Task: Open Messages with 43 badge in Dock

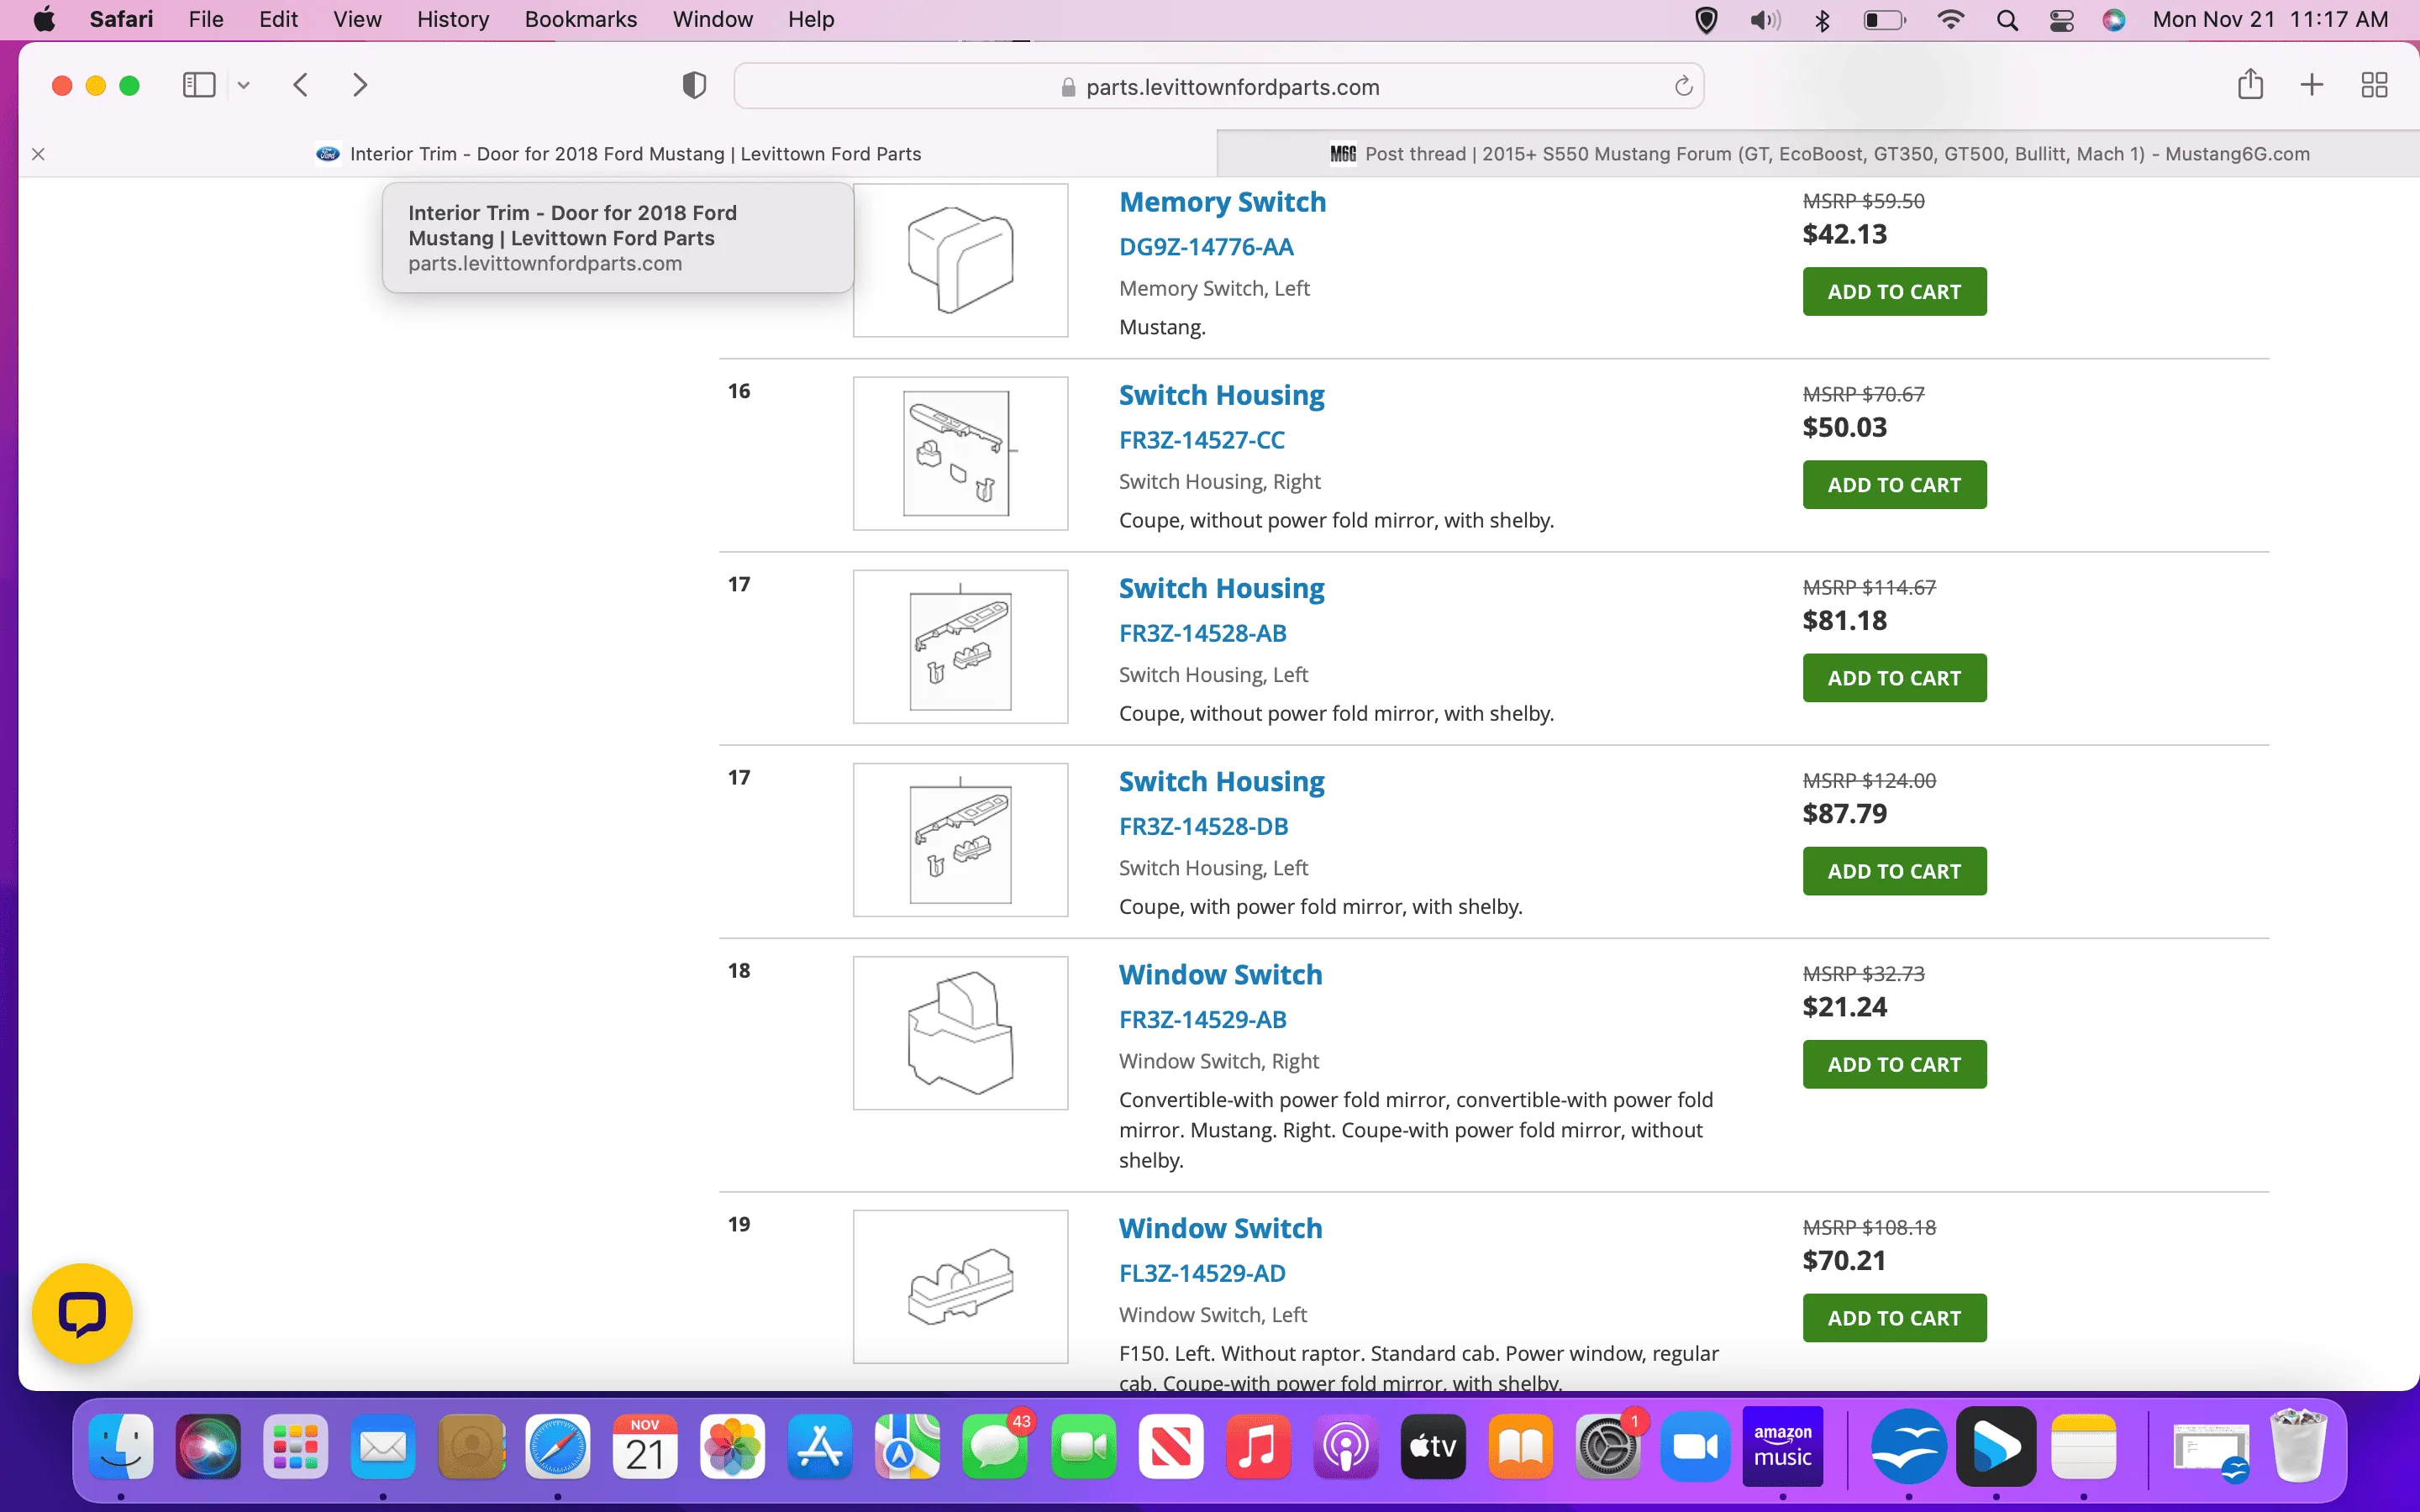Action: 995,1446
